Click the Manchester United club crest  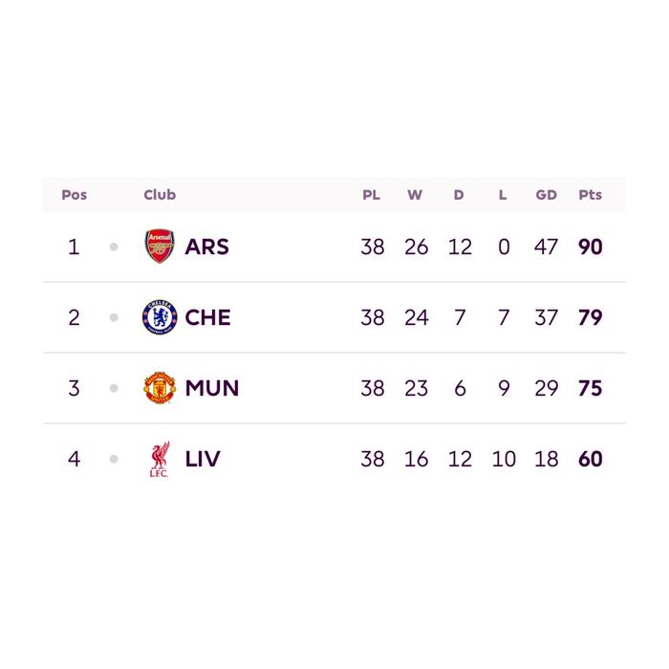pos(160,388)
